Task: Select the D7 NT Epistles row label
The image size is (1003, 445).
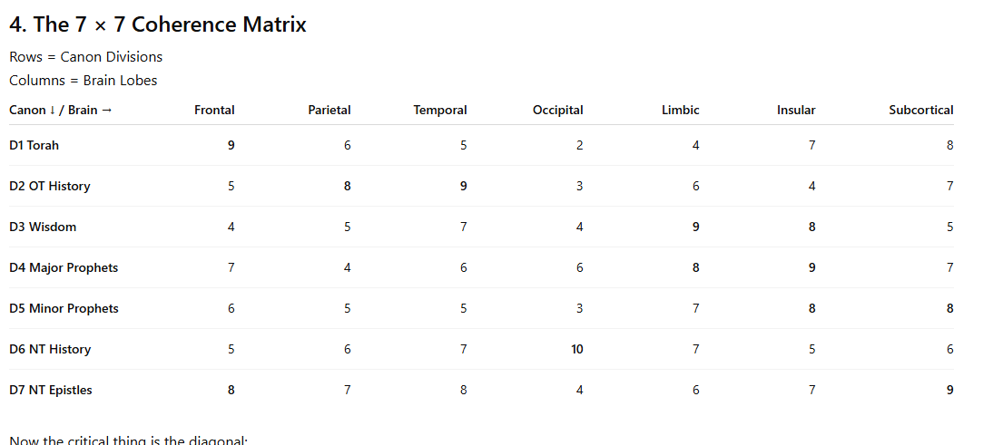Action: pos(51,390)
